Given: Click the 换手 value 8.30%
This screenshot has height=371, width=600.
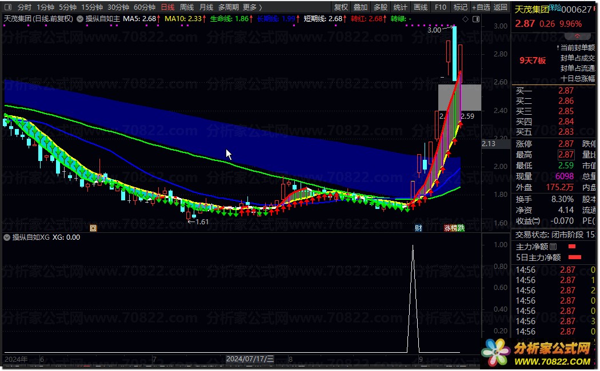Looking at the screenshot, I should pyautogui.click(x=562, y=199).
